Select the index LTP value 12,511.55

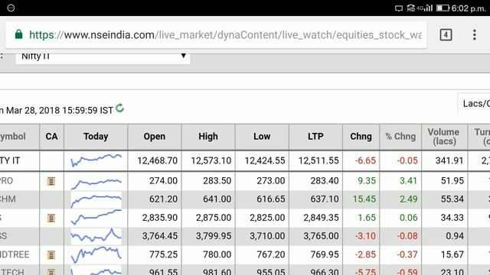click(x=318, y=160)
